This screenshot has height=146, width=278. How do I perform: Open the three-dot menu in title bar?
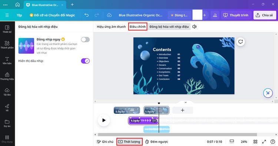5,5
